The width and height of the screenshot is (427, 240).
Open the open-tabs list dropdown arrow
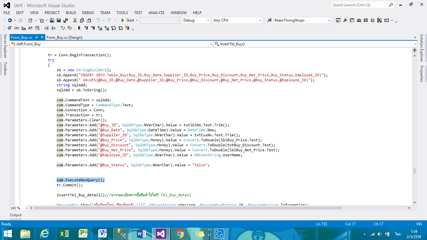click(415, 37)
